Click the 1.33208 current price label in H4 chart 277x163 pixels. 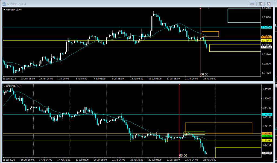266,47
